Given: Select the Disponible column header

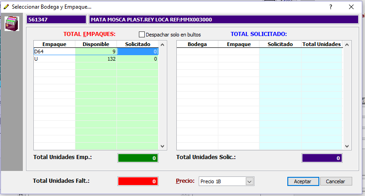Looking at the screenshot, I should (x=95, y=44).
